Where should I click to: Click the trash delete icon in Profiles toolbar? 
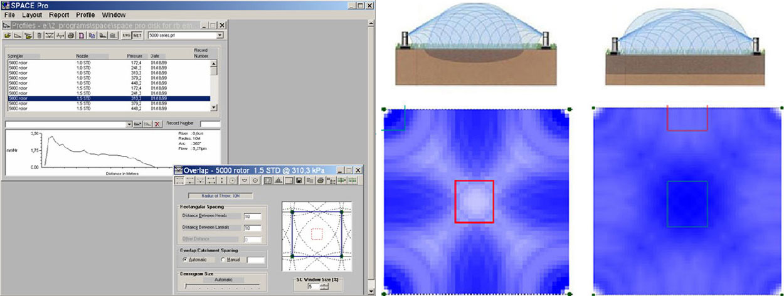tap(39, 36)
